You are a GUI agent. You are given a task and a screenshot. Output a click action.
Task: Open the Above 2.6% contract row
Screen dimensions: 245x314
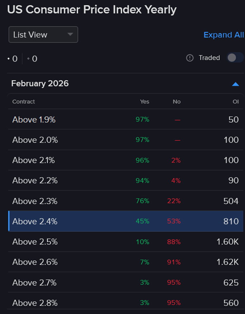[x=35, y=262]
